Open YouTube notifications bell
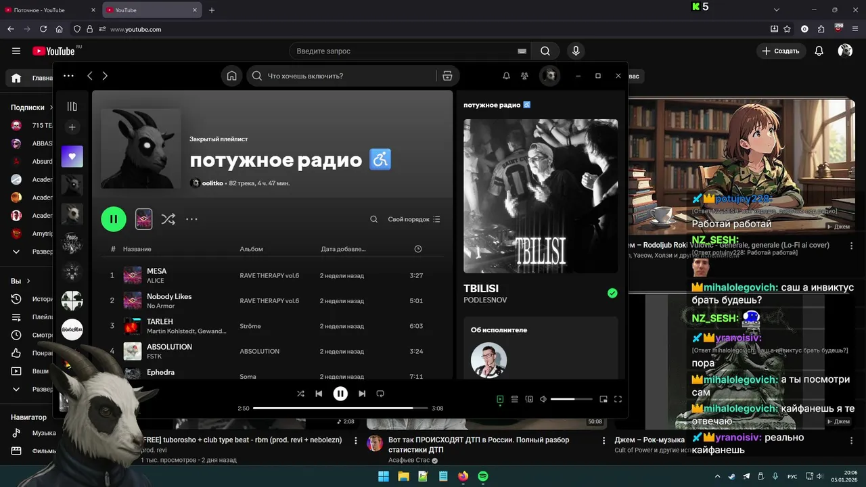The height and width of the screenshot is (487, 866). click(819, 51)
